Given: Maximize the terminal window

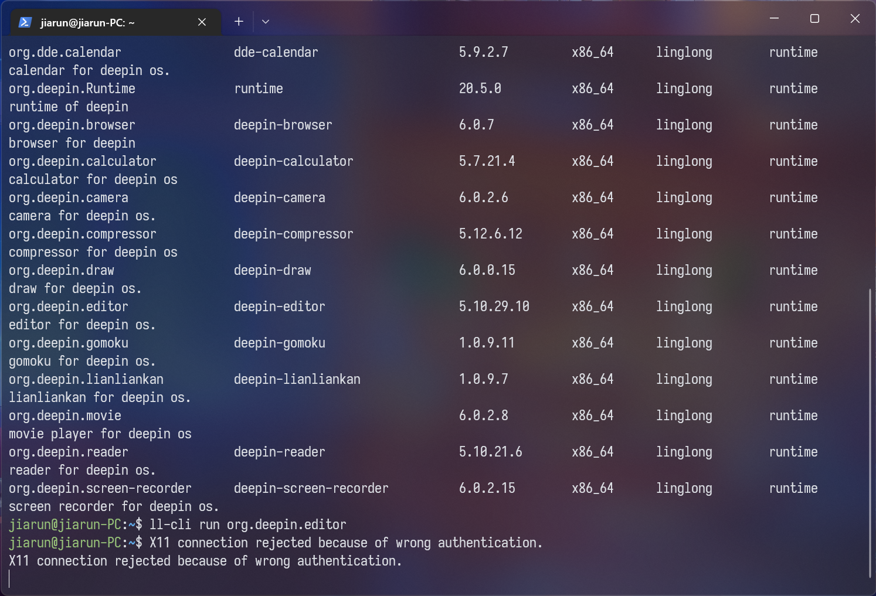Looking at the screenshot, I should coord(814,19).
